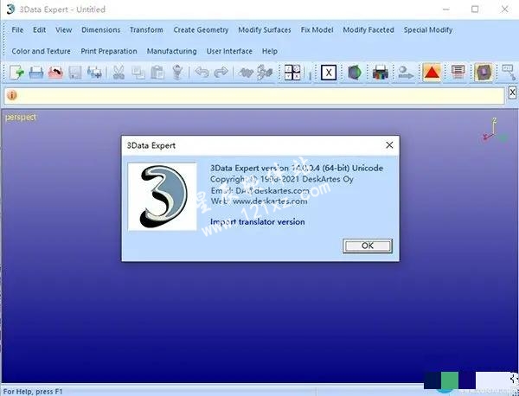
Task: Toggle the purple object toolbar button
Action: pos(484,72)
